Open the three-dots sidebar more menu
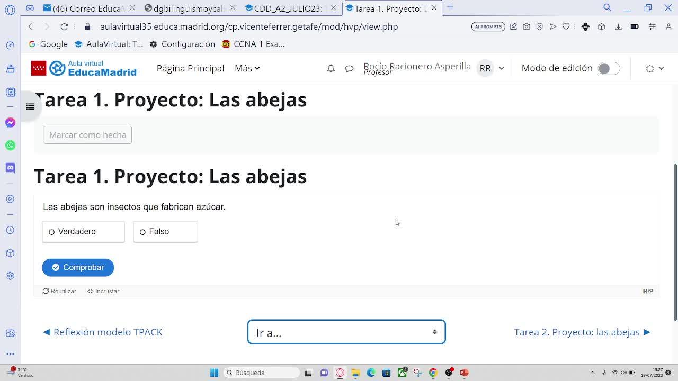This screenshot has width=678, height=381. tap(10, 354)
